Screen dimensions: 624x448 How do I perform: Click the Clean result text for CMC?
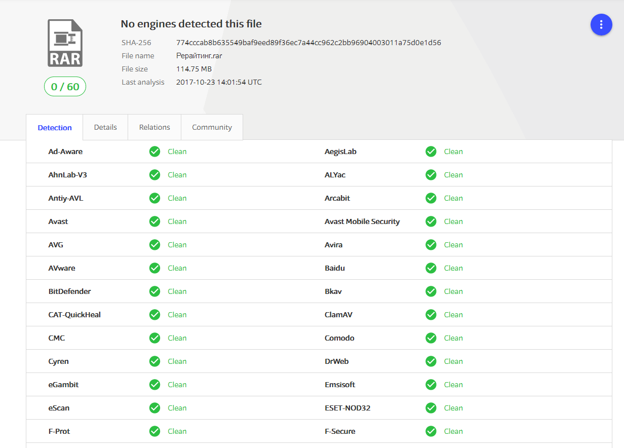click(177, 338)
